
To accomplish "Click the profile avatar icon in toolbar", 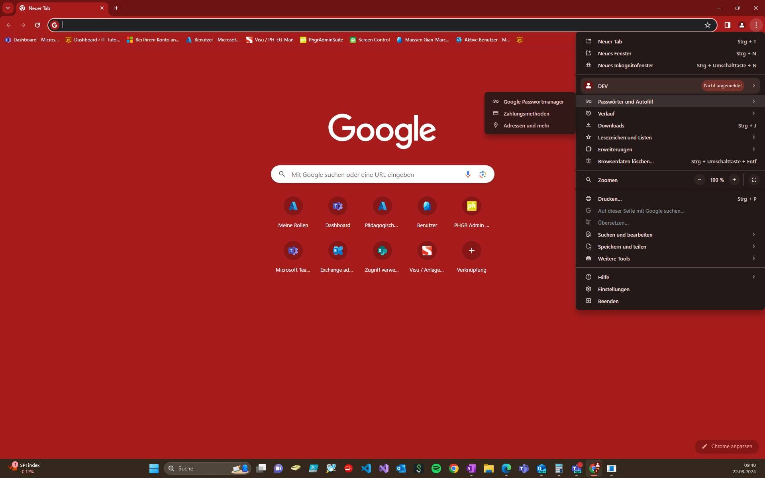I will [741, 25].
